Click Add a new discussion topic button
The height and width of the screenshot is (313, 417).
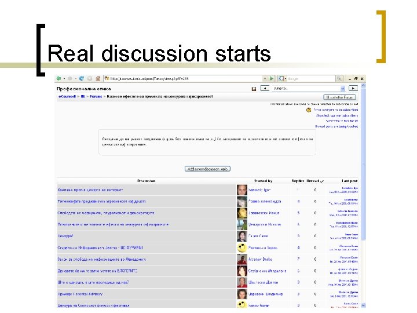[x=207, y=169]
